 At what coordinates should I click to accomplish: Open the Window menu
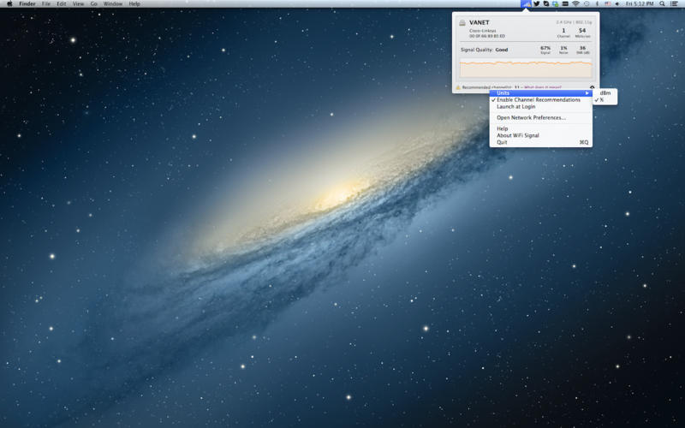tap(113, 3)
